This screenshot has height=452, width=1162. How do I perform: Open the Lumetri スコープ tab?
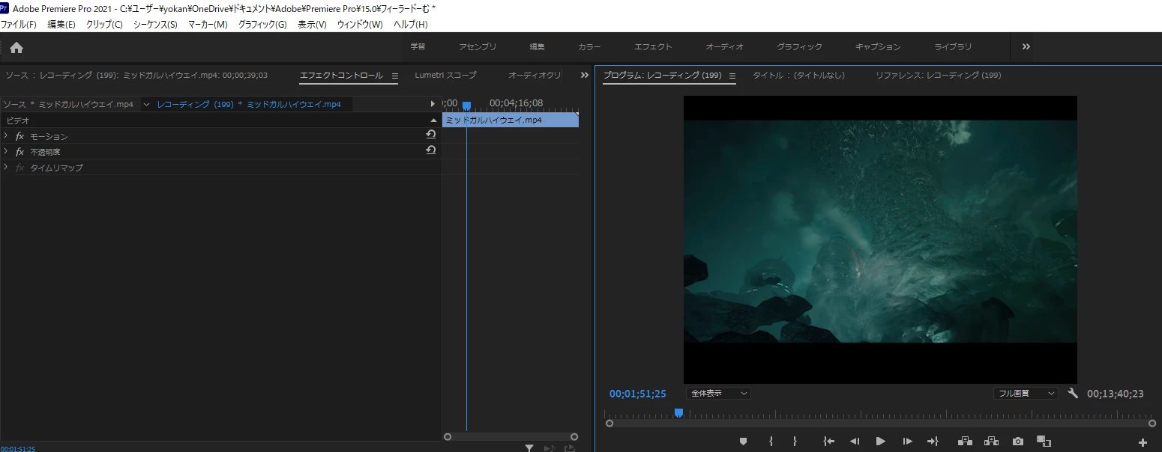pyautogui.click(x=445, y=75)
